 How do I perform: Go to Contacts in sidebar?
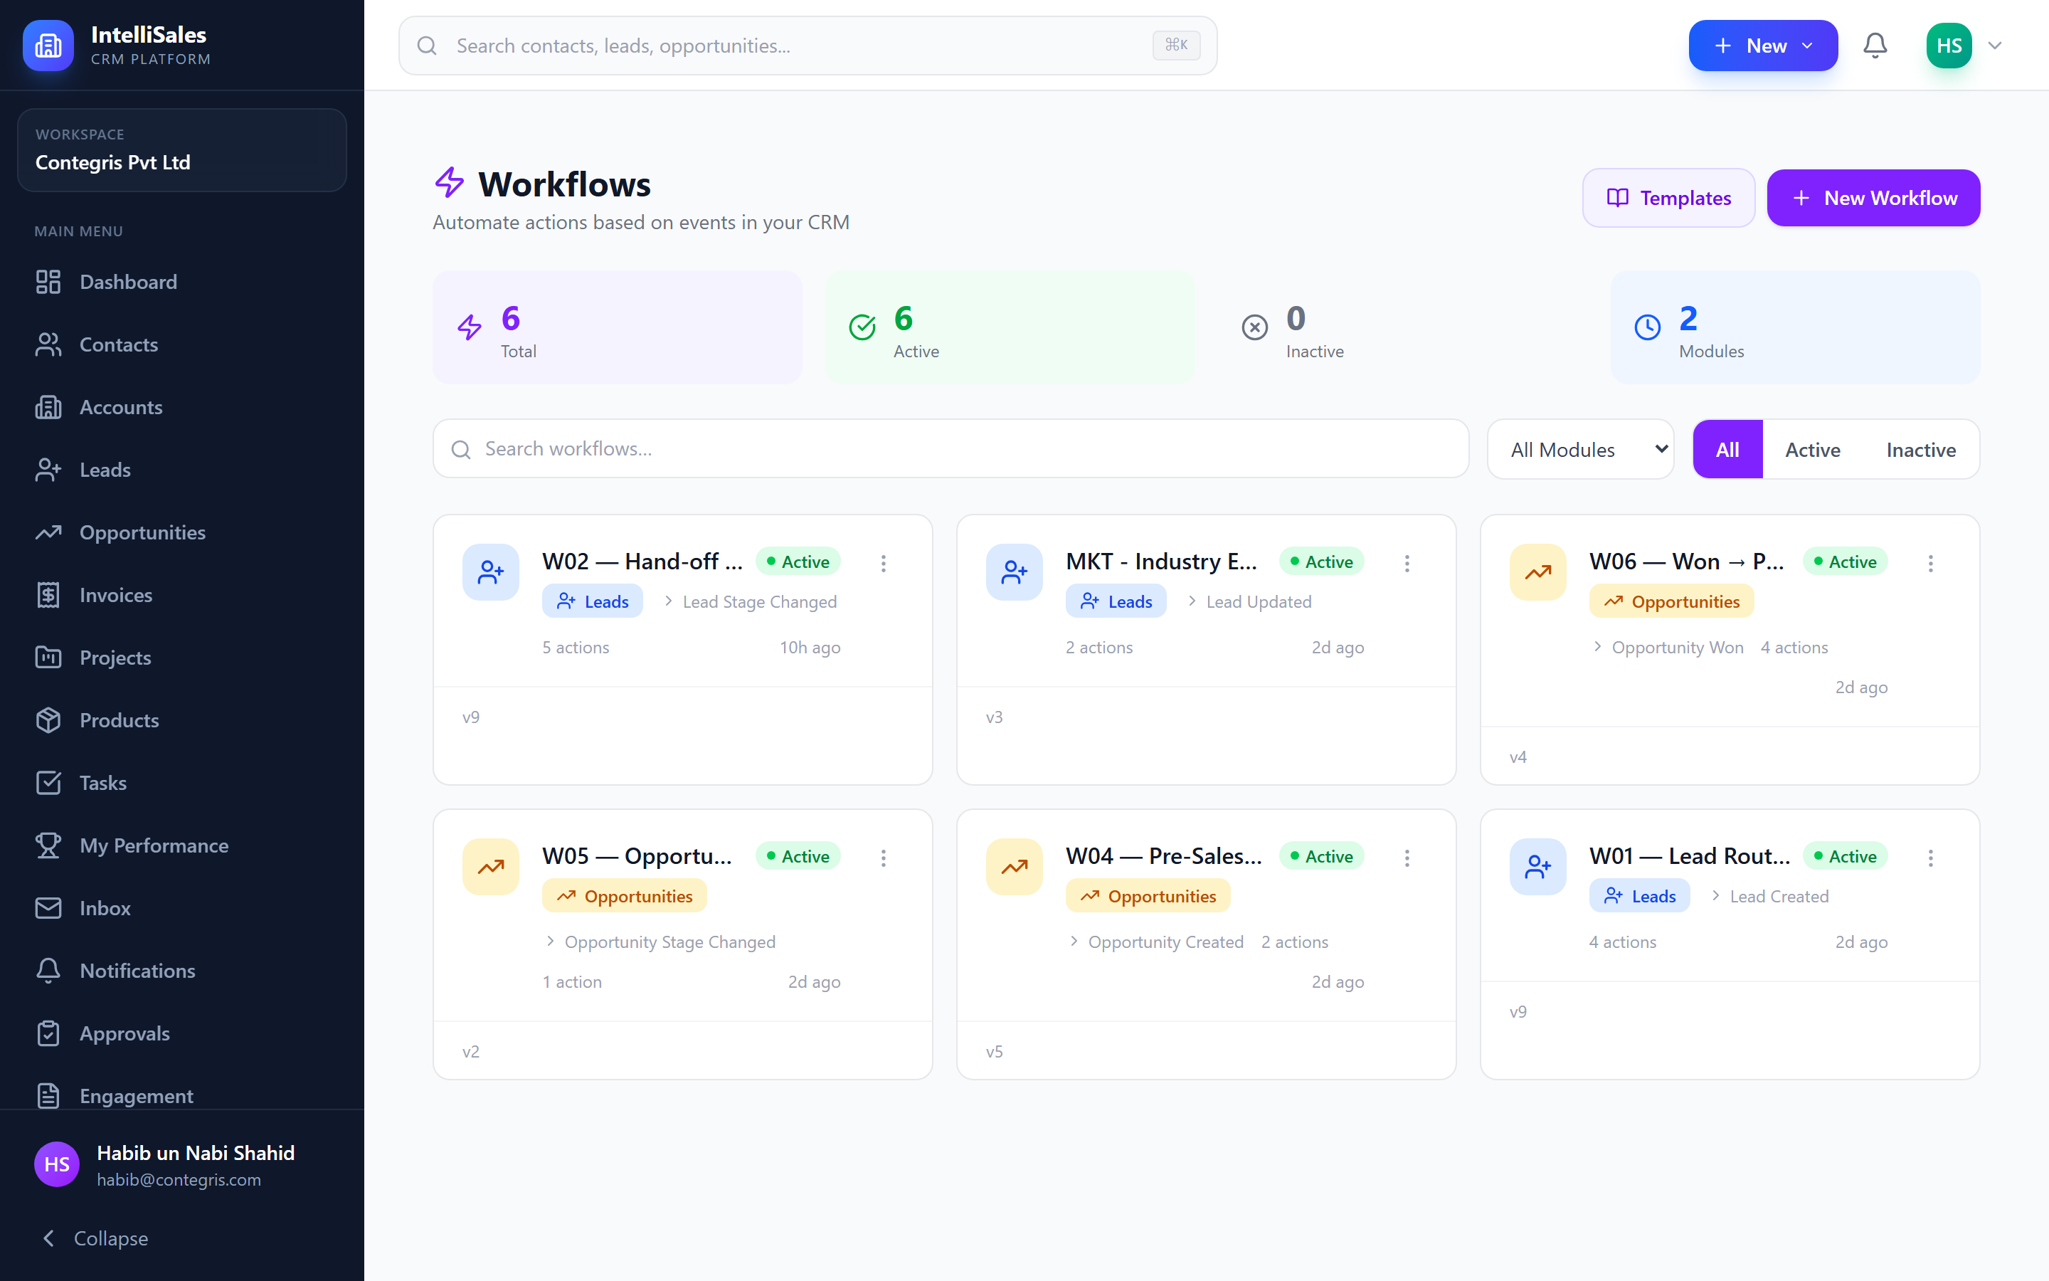pos(182,345)
